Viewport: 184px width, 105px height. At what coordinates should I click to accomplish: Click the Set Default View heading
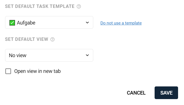[27, 39]
